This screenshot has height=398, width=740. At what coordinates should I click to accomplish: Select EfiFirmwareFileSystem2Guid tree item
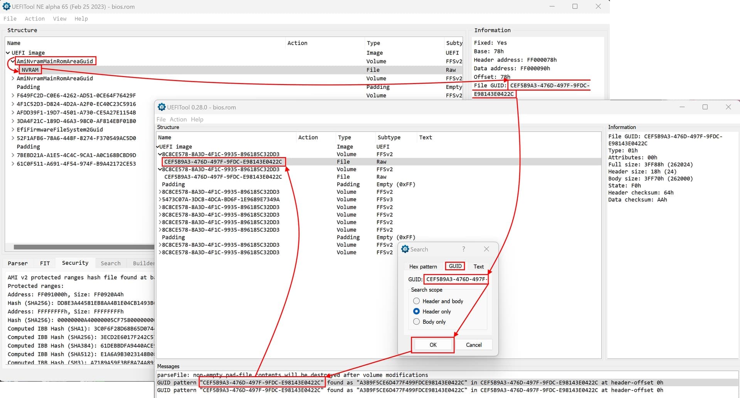(60, 129)
